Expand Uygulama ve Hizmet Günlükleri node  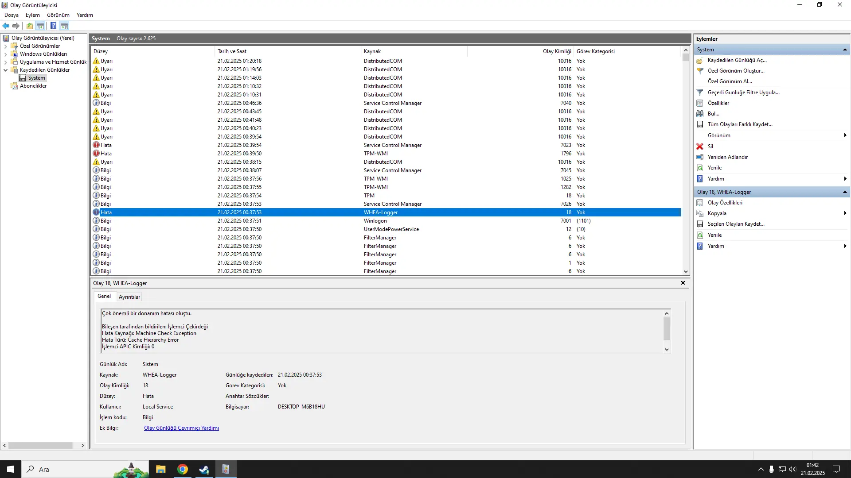(5, 62)
